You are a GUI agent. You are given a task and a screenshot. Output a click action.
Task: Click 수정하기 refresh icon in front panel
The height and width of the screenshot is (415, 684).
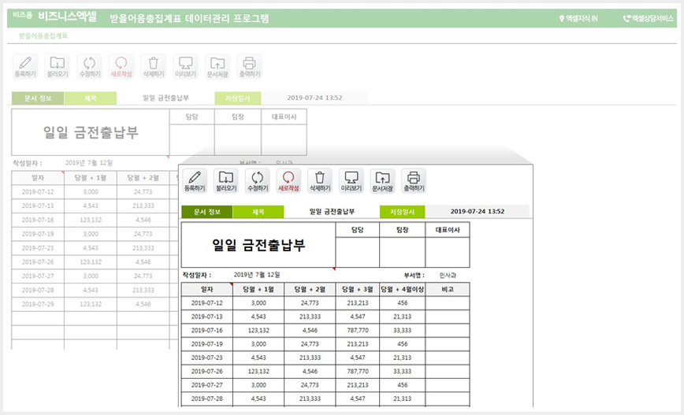pos(258,180)
